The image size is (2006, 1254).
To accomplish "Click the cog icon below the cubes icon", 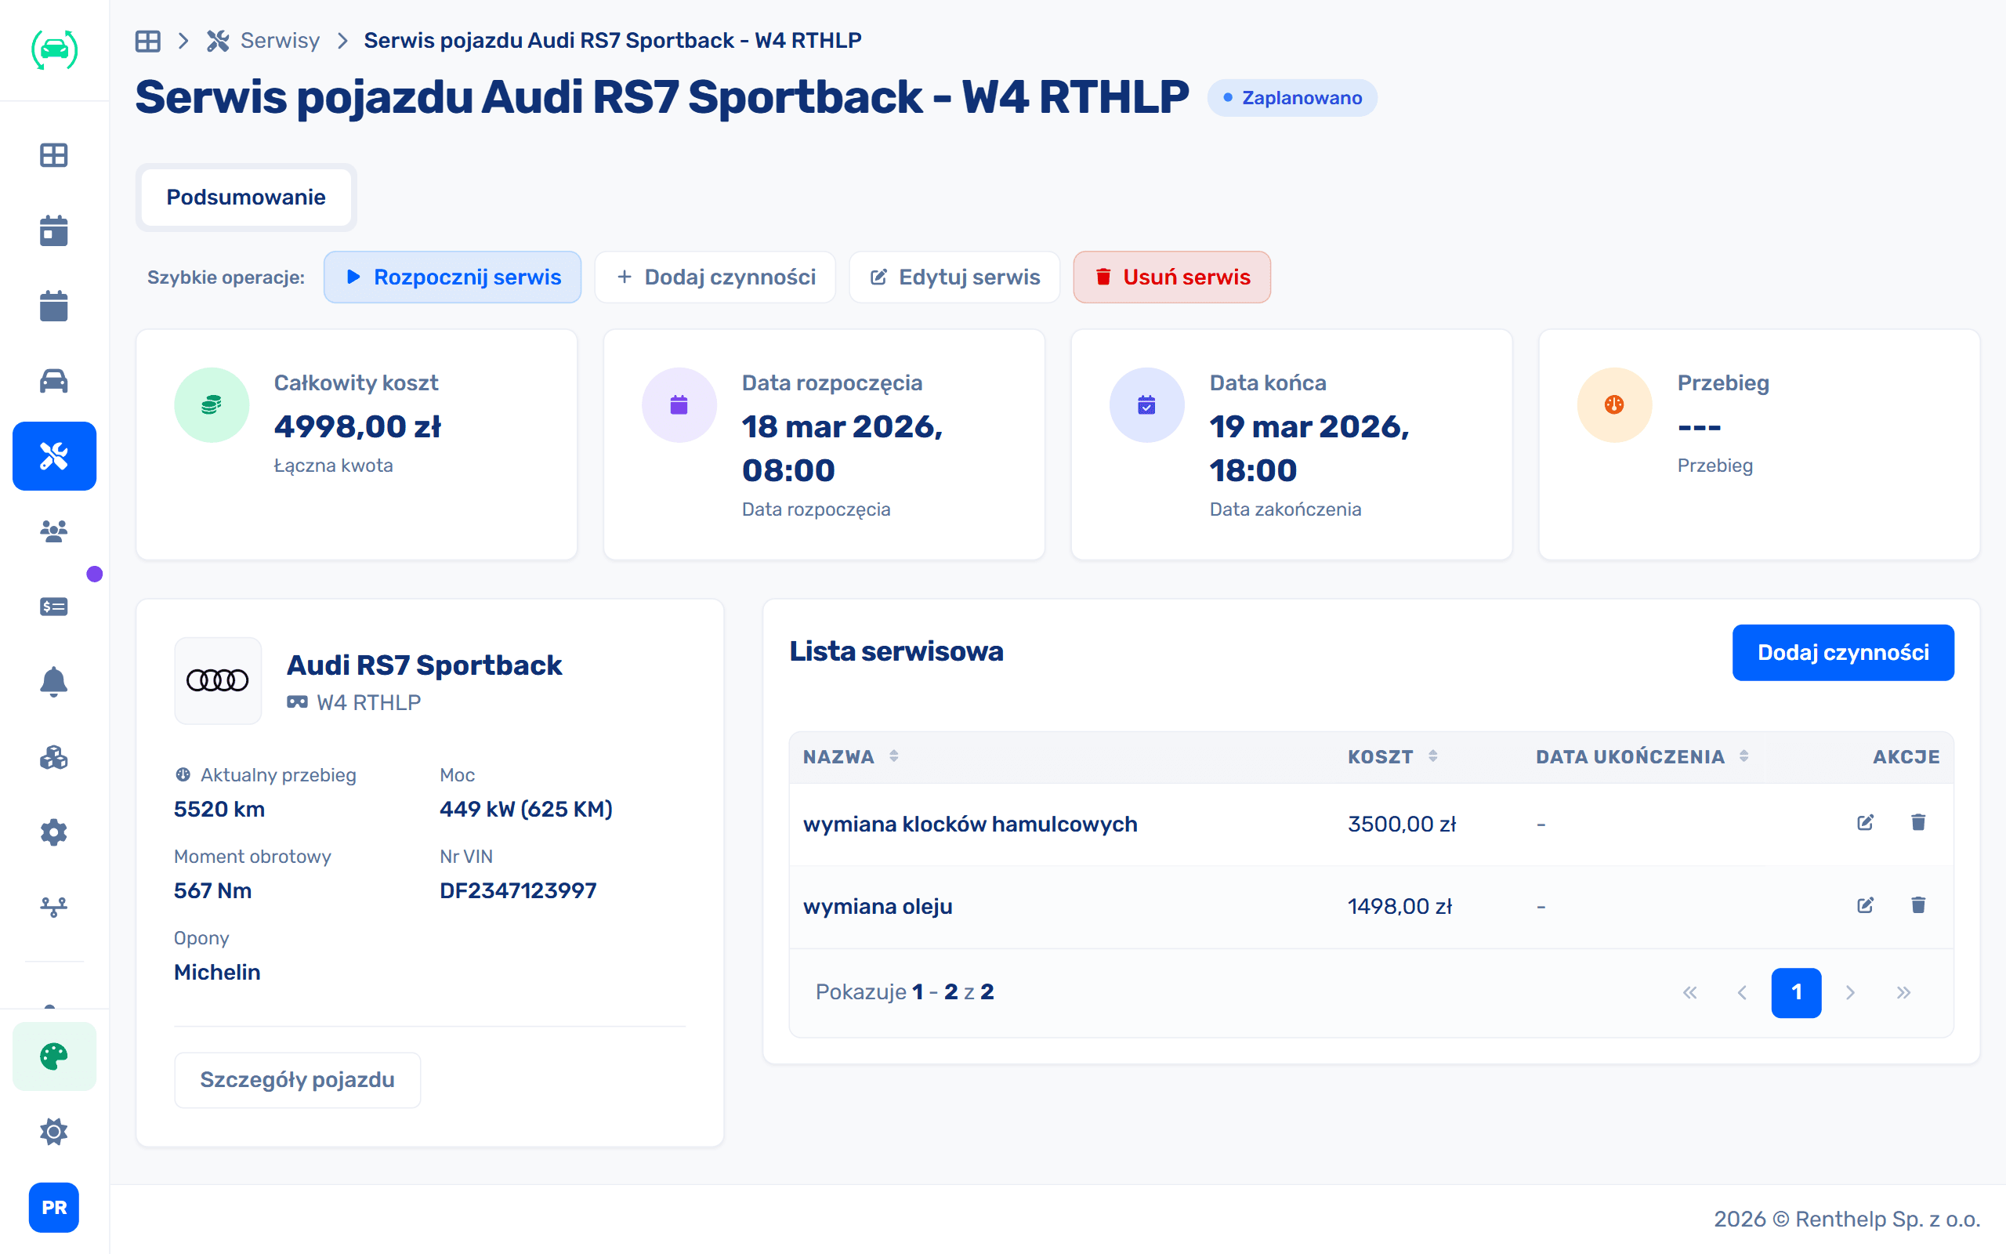I will pos(54,832).
